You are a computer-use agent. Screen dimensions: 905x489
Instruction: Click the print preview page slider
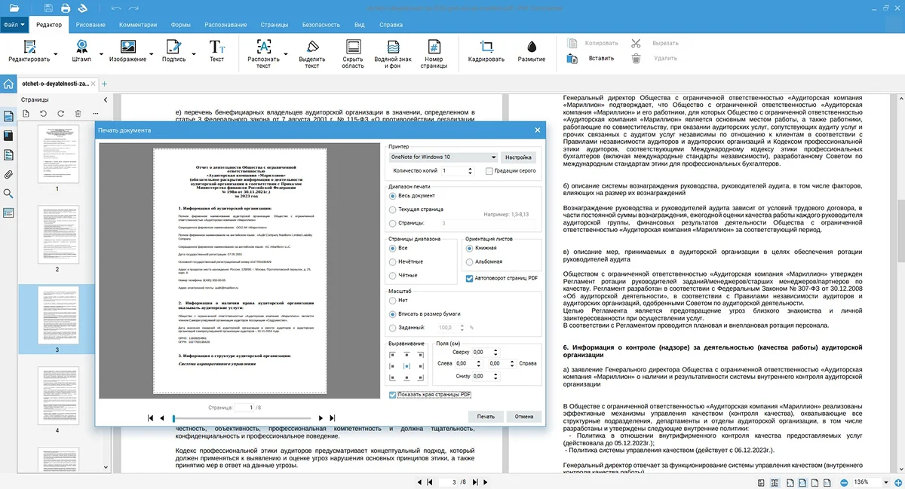[241, 417]
